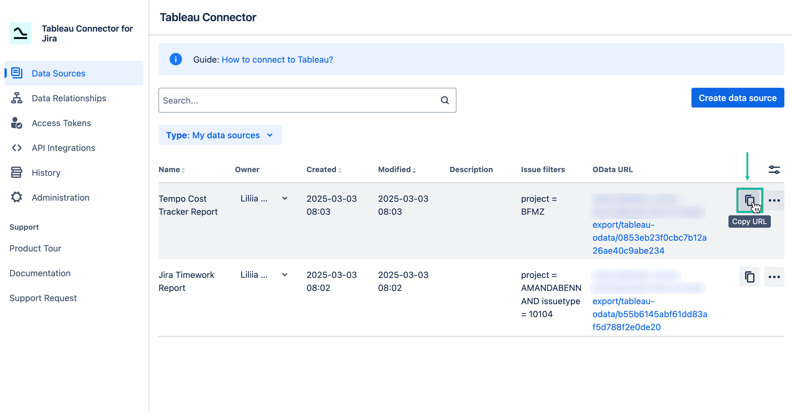This screenshot has width=792, height=412.
Task: Sort the table by Modified column
Action: 414,169
